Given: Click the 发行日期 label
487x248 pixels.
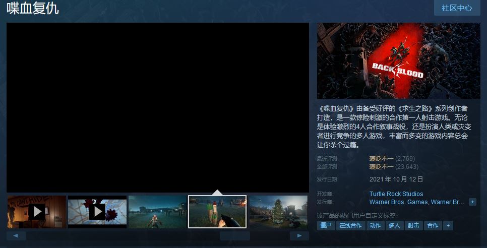Looking at the screenshot, I should coord(328,179).
